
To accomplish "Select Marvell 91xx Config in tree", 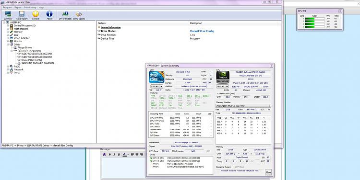I will coord(32,60).
